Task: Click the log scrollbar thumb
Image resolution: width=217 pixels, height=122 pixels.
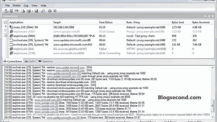Action: (x=213, y=106)
